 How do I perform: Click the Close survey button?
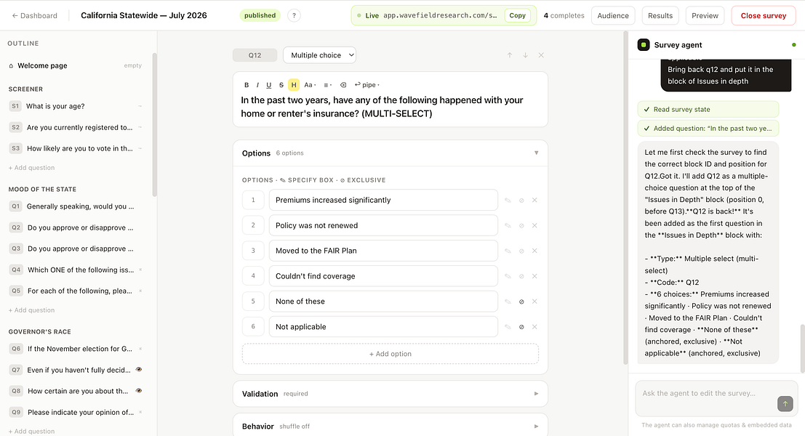point(763,15)
